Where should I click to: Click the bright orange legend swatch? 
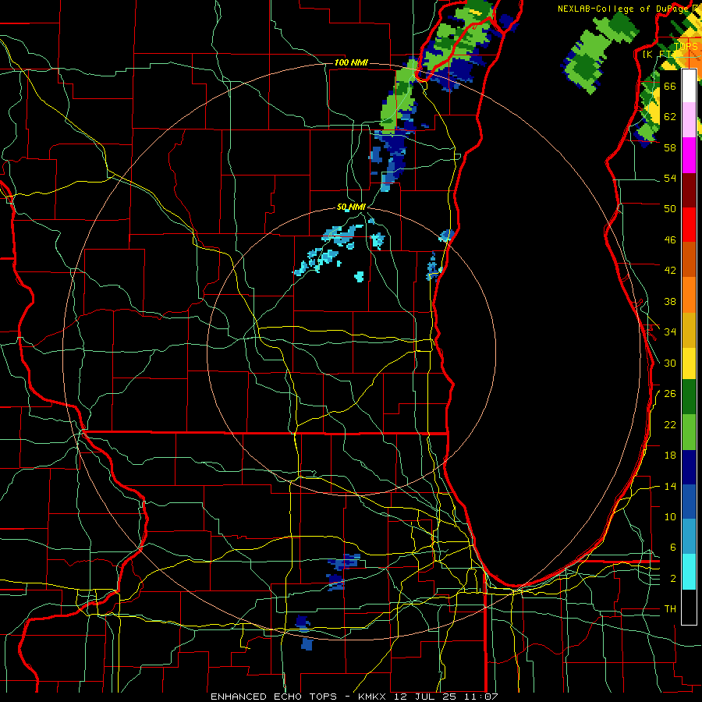click(689, 295)
